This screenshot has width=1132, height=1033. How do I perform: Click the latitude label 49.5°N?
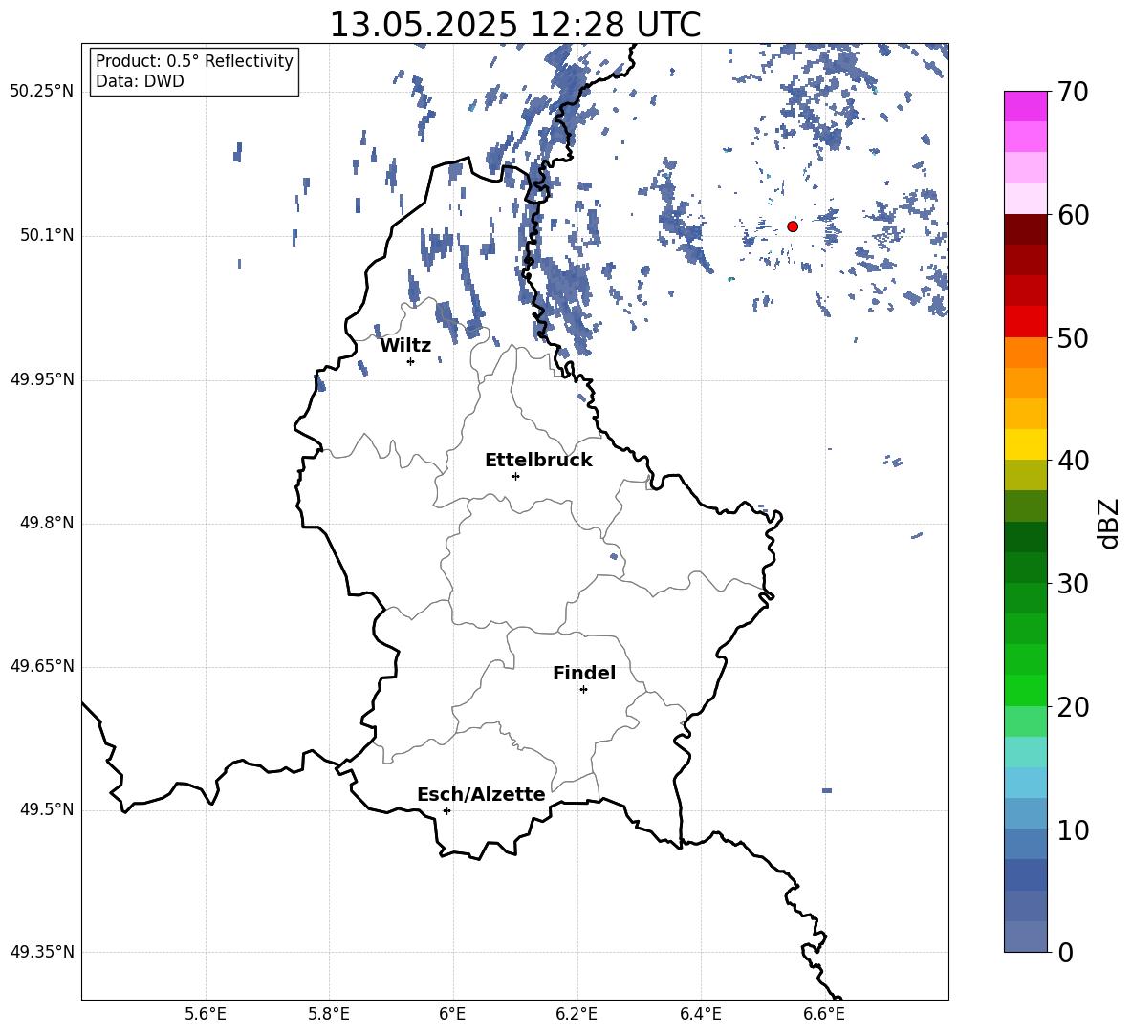tap(47, 809)
